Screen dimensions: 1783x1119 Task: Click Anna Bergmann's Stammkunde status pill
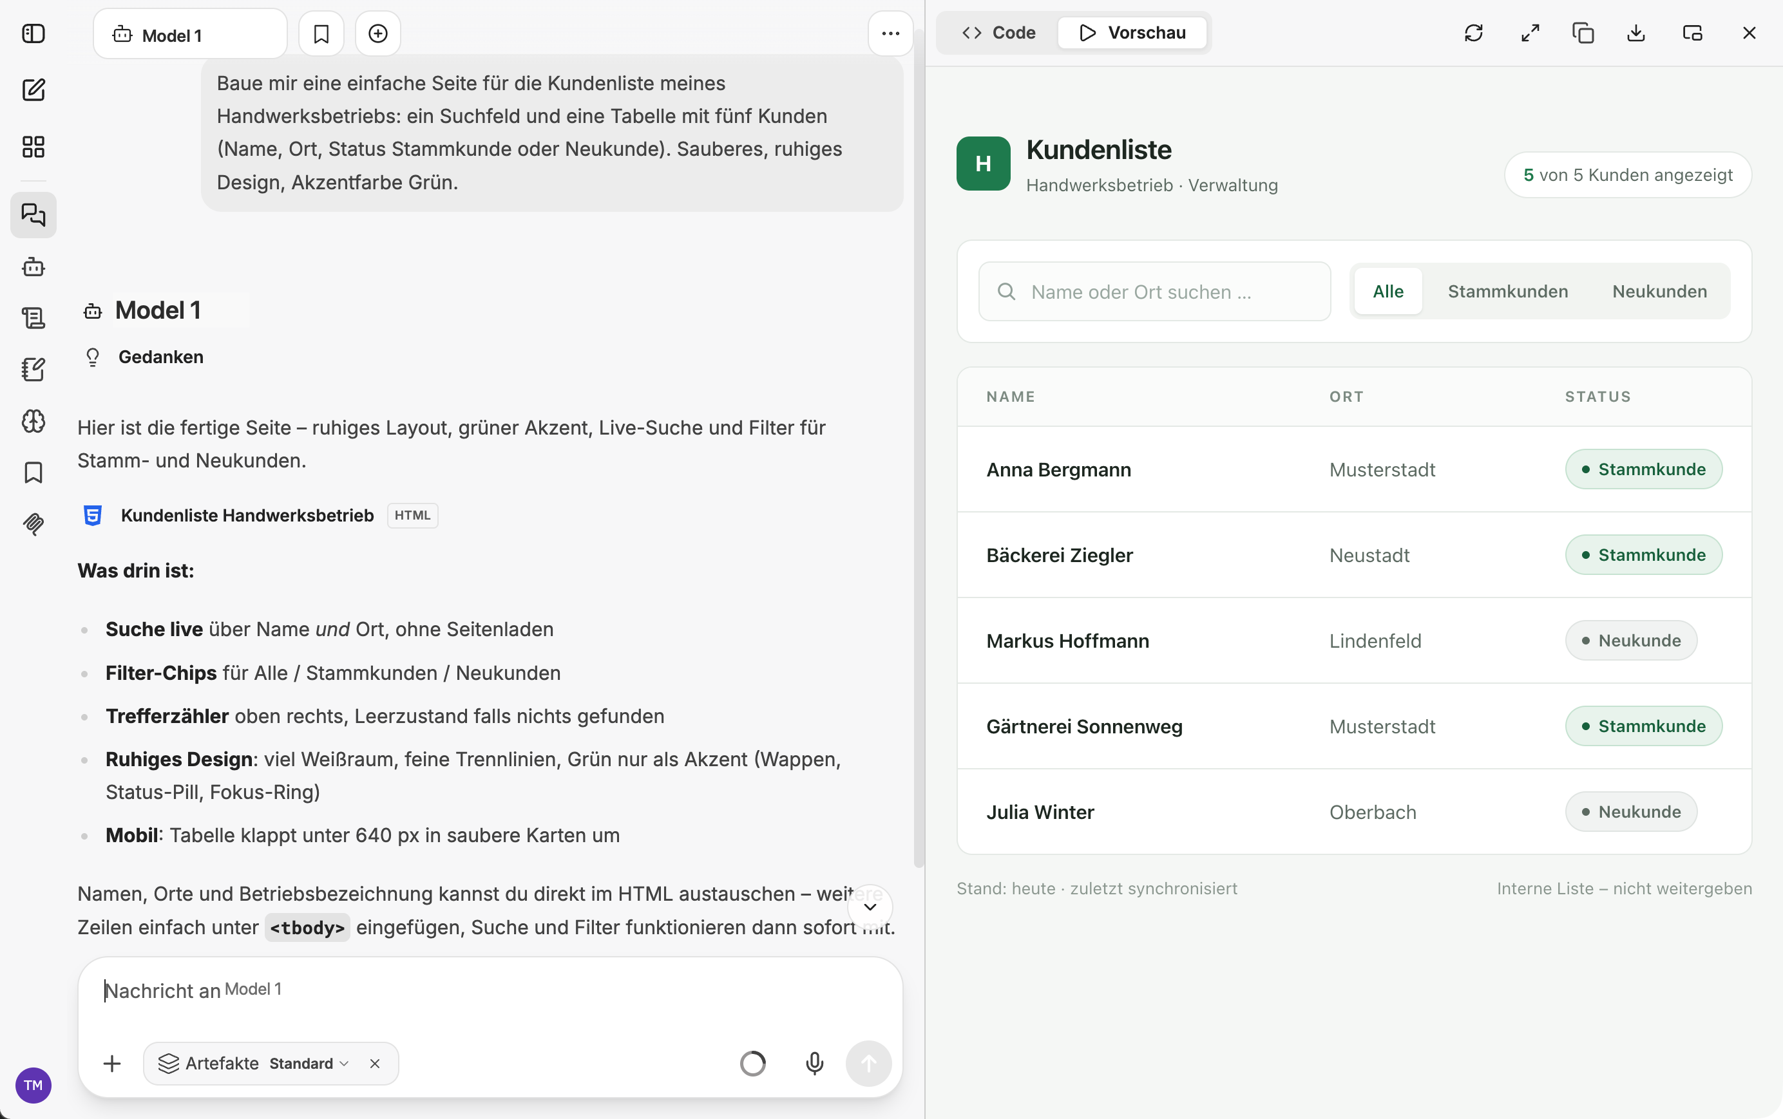(x=1643, y=469)
